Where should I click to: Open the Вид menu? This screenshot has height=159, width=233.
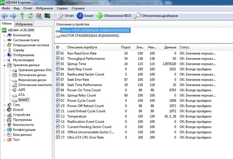point(17,8)
